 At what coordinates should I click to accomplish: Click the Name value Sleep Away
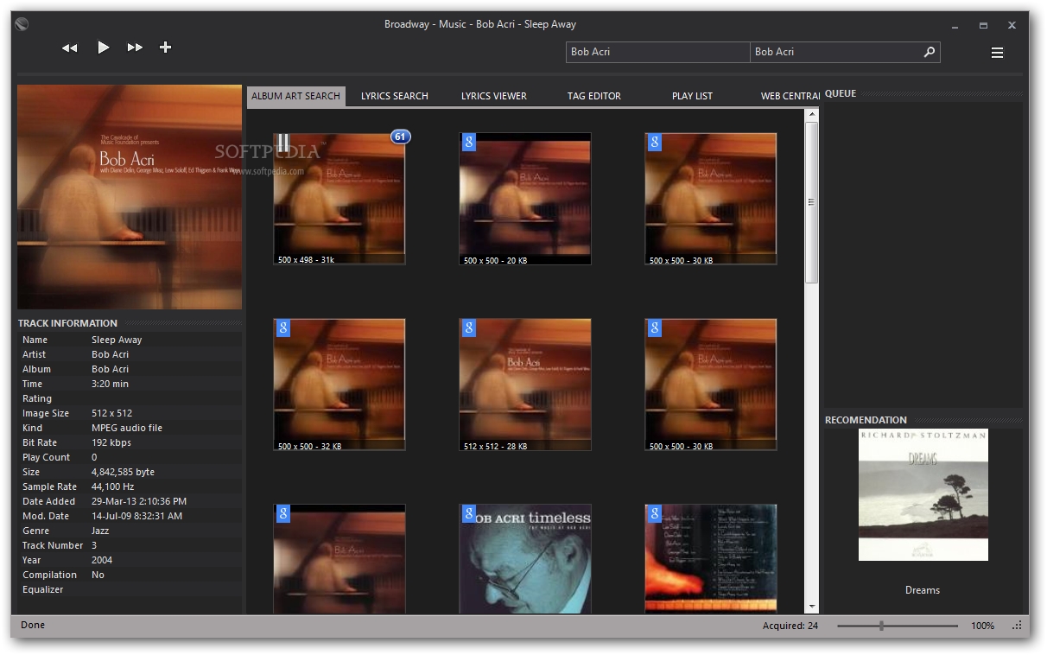point(117,340)
